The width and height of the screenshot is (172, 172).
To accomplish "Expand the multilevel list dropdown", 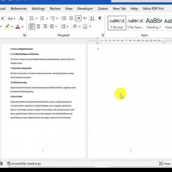I will tap(57, 19).
